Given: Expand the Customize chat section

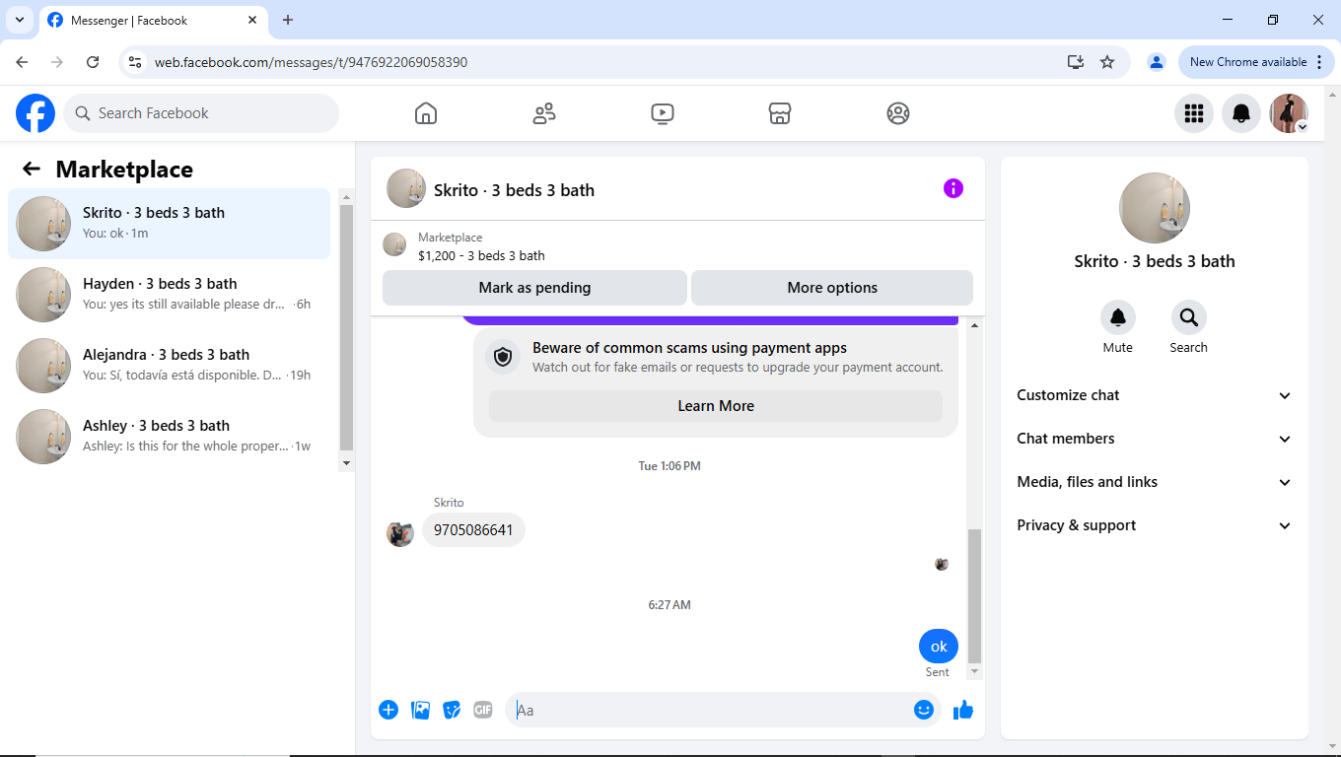Looking at the screenshot, I should tap(1155, 395).
